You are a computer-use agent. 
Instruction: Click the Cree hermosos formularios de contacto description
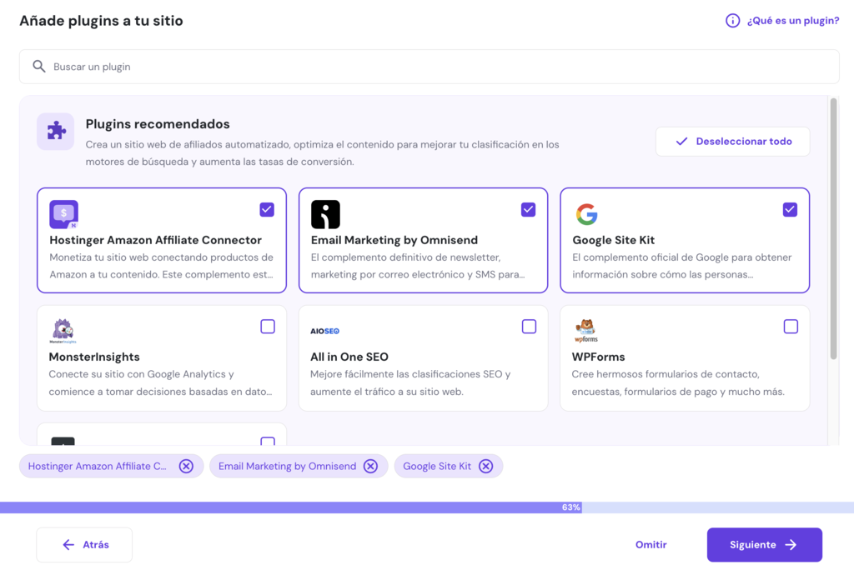[678, 382]
